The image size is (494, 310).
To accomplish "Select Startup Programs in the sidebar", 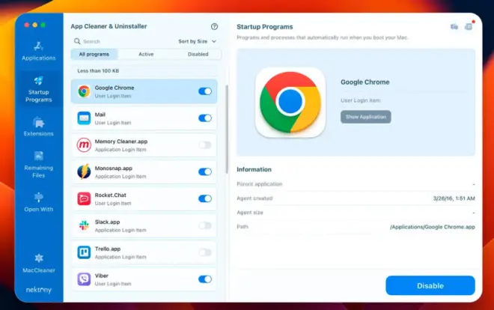I will (x=38, y=88).
